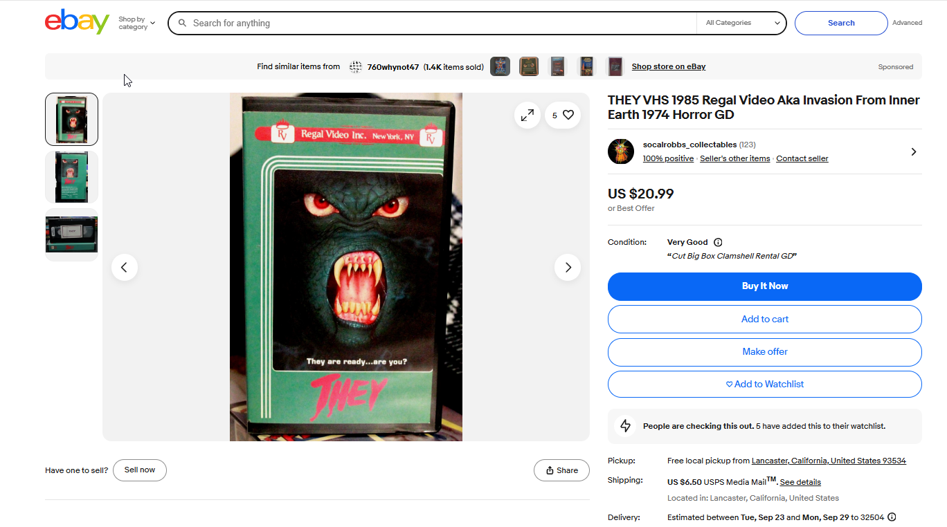The width and height of the screenshot is (947, 527).
Task: Open the All Categories dropdown
Action: pos(741,23)
